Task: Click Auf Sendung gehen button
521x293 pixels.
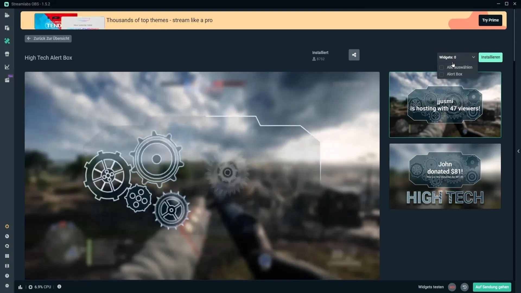Action: [x=492, y=287]
